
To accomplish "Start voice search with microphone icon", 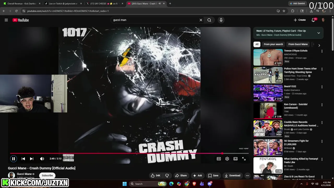I will (x=221, y=20).
